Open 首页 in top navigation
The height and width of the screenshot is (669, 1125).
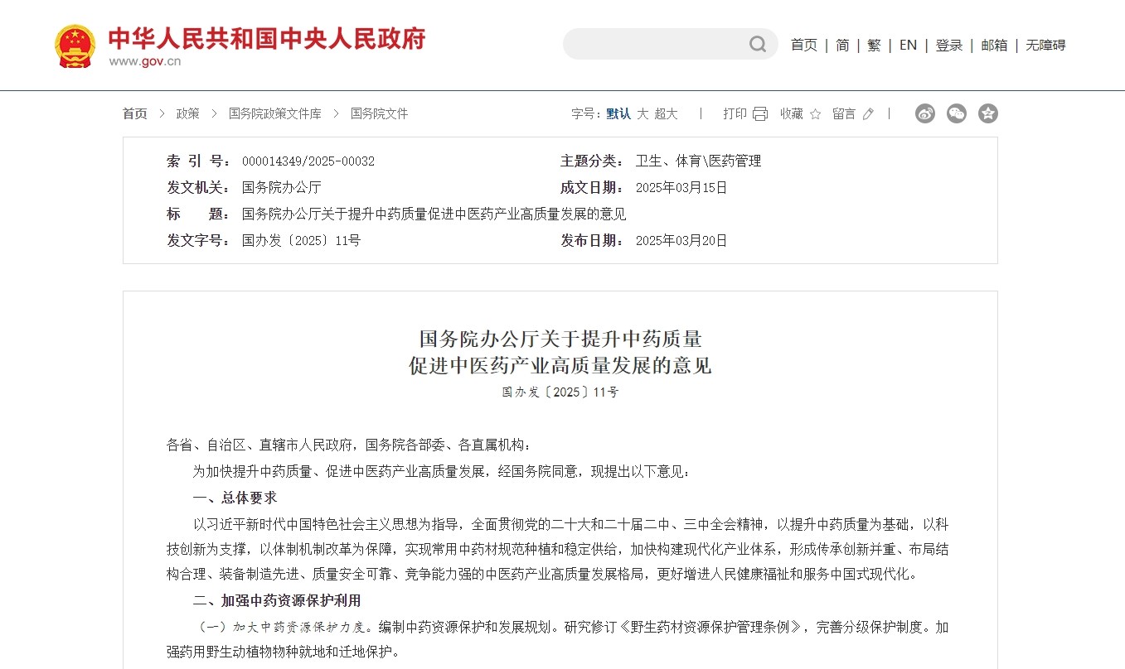click(803, 46)
